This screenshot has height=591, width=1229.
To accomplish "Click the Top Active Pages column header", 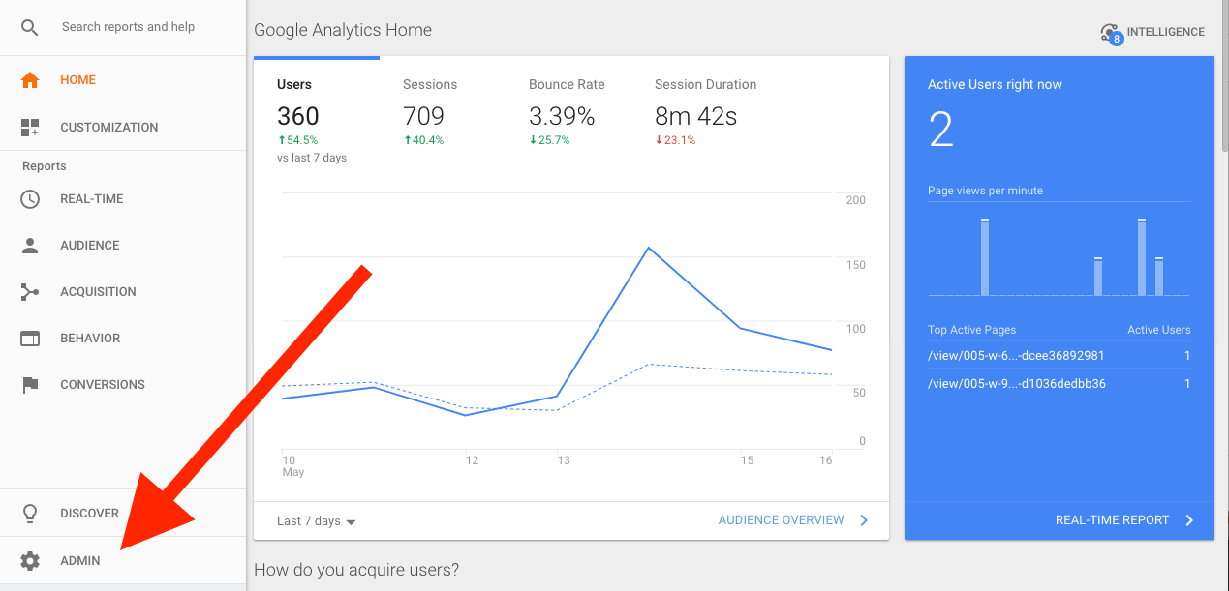I will pyautogui.click(x=972, y=330).
